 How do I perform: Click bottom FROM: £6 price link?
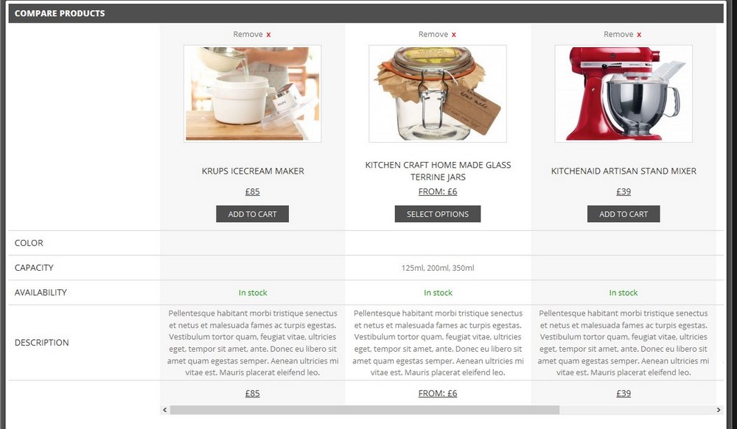click(438, 394)
